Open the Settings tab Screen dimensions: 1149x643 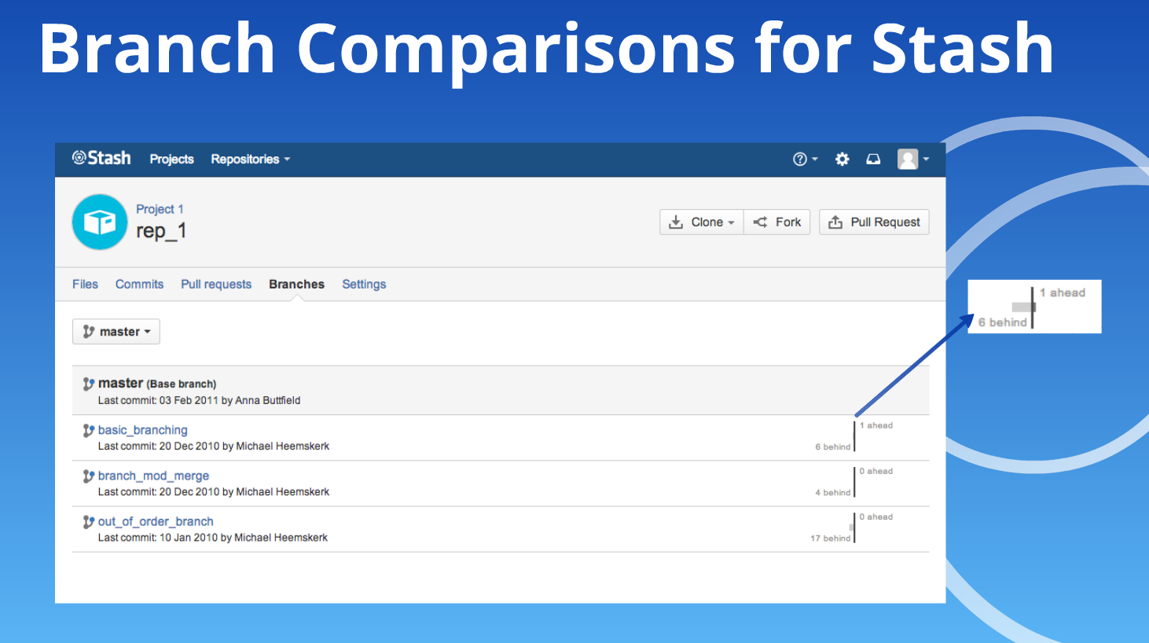pyautogui.click(x=364, y=284)
